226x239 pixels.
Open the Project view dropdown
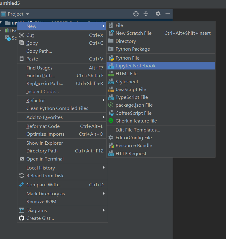point(28,14)
